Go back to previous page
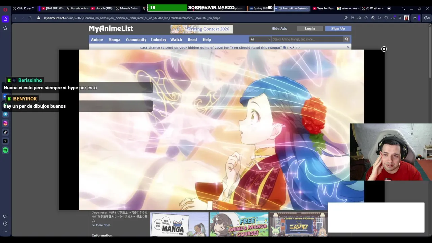The height and width of the screenshot is (243, 432). (x=16, y=18)
